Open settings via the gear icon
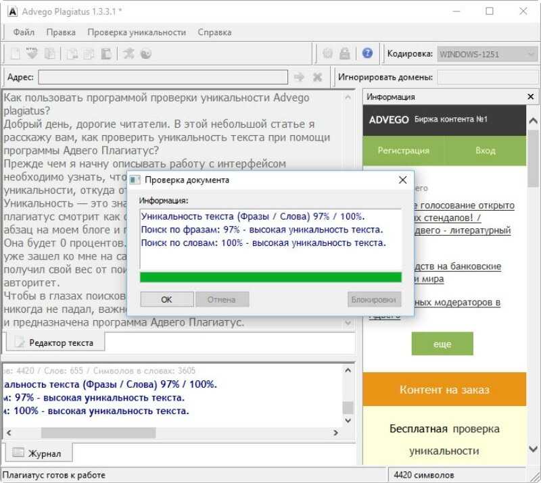This screenshot has width=541, height=483. point(327,53)
